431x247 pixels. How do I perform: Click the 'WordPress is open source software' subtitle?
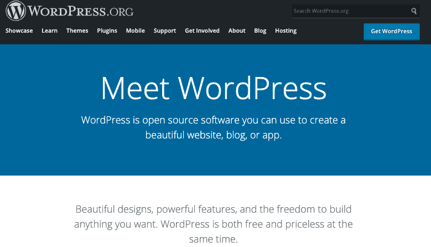click(x=214, y=127)
